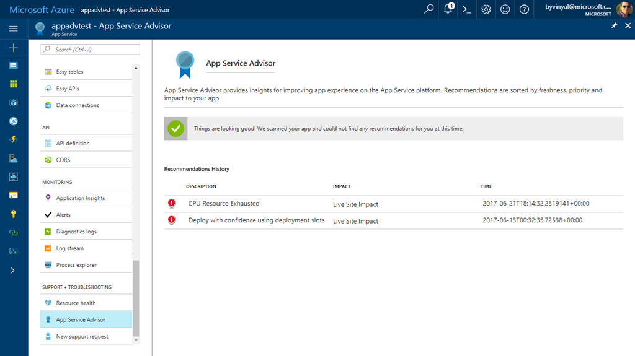Open CPU Resource Exhausted recommendation
The height and width of the screenshot is (356, 635).
224,204
